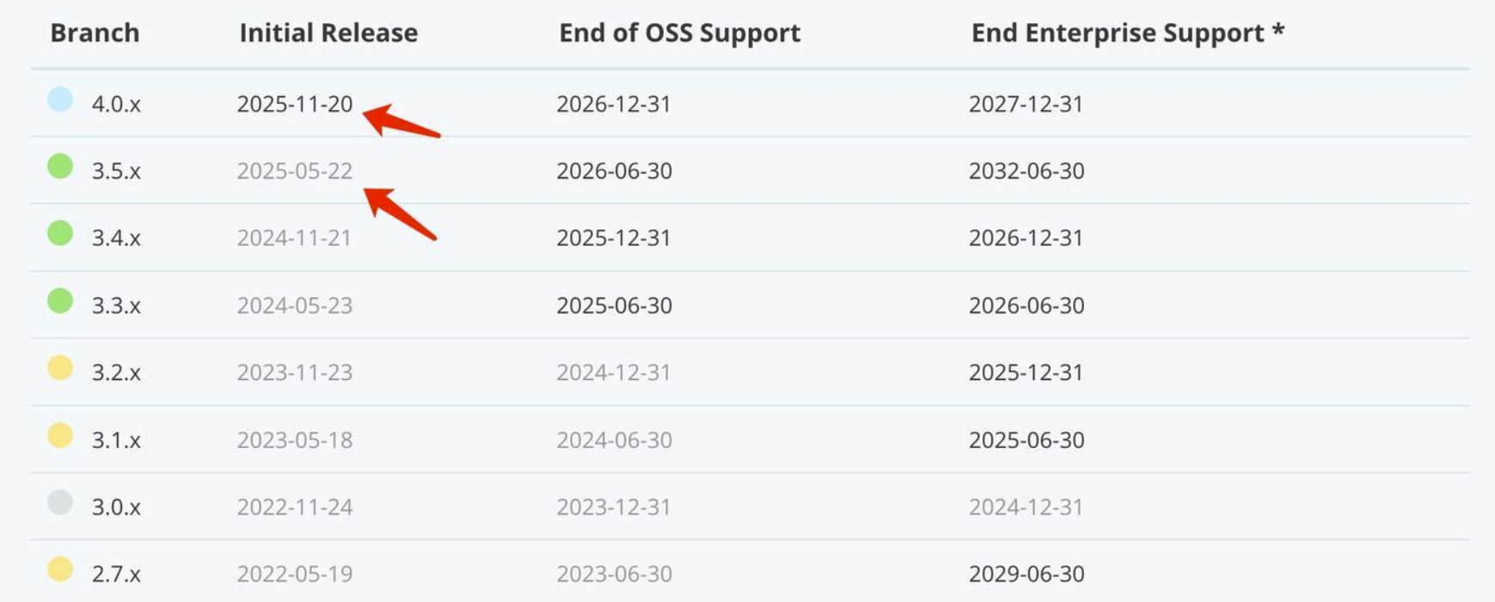
Task: Click the 2026-12-31 OSS support date for 4.0.x
Action: pyautogui.click(x=613, y=104)
